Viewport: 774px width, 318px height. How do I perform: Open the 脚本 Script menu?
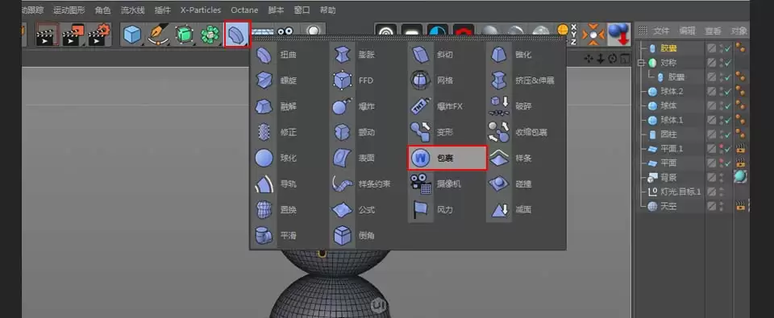point(276,10)
